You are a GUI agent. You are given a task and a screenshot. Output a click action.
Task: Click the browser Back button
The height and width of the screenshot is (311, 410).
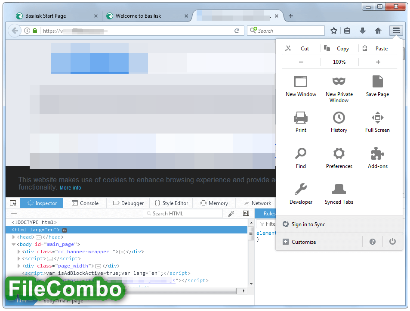click(15, 31)
